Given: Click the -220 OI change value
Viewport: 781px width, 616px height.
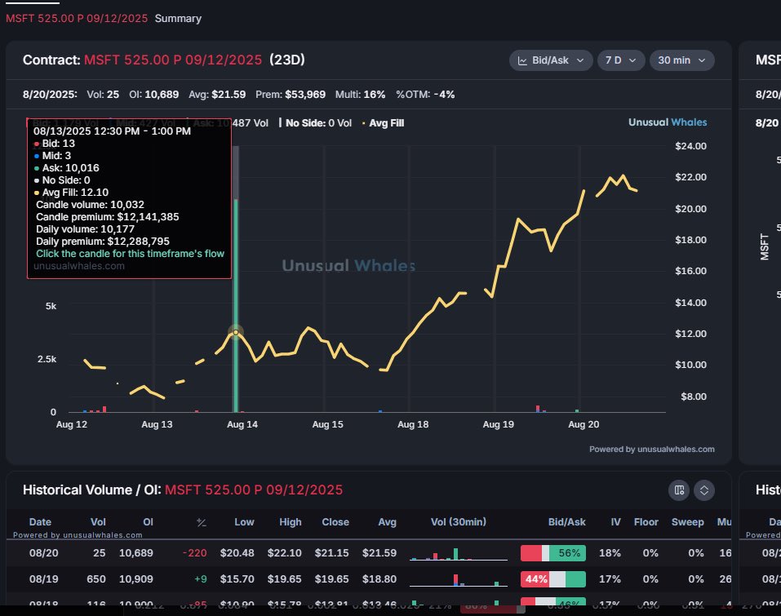Looking at the screenshot, I should pyautogui.click(x=194, y=552).
